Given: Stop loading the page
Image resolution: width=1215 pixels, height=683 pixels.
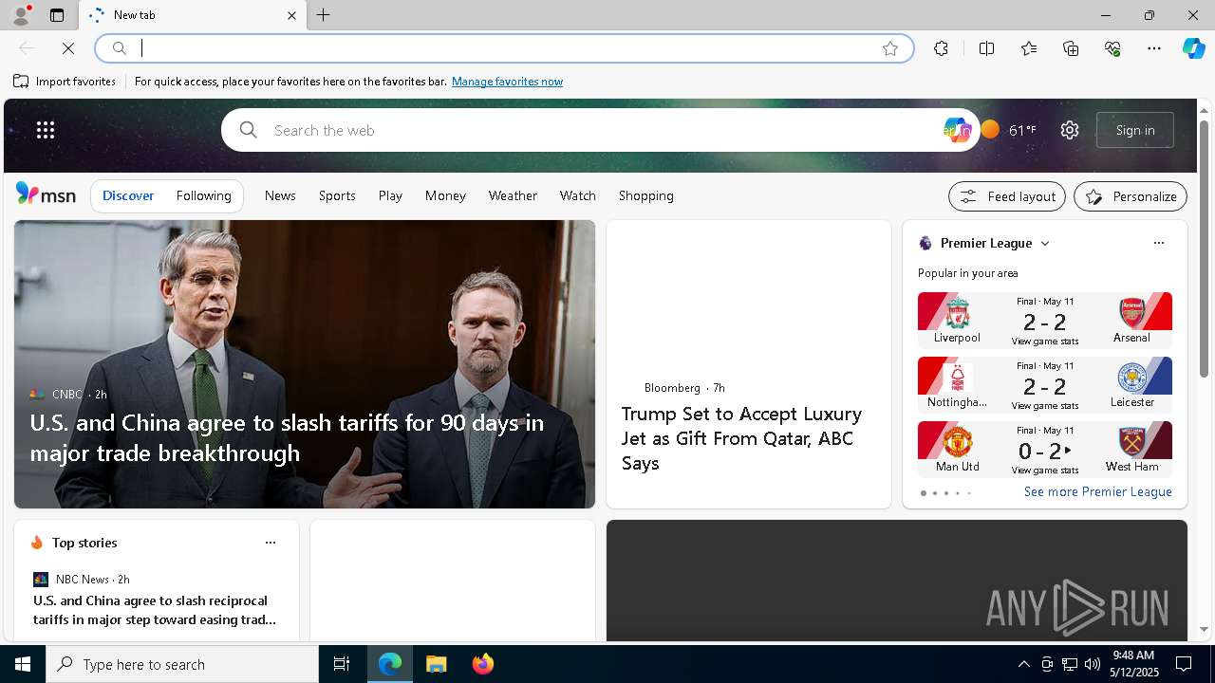Looking at the screenshot, I should pos(68,48).
